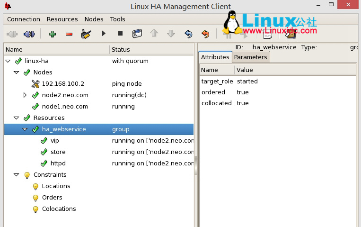This screenshot has height=227, width=361.
Task: Select the httpd resource row
Action: 58,163
